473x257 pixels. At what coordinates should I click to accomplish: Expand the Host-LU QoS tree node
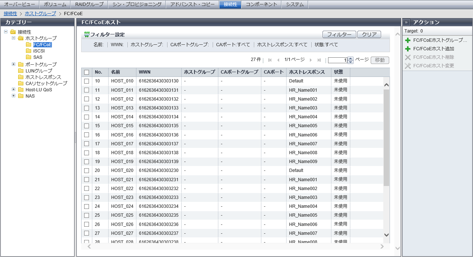pos(14,89)
